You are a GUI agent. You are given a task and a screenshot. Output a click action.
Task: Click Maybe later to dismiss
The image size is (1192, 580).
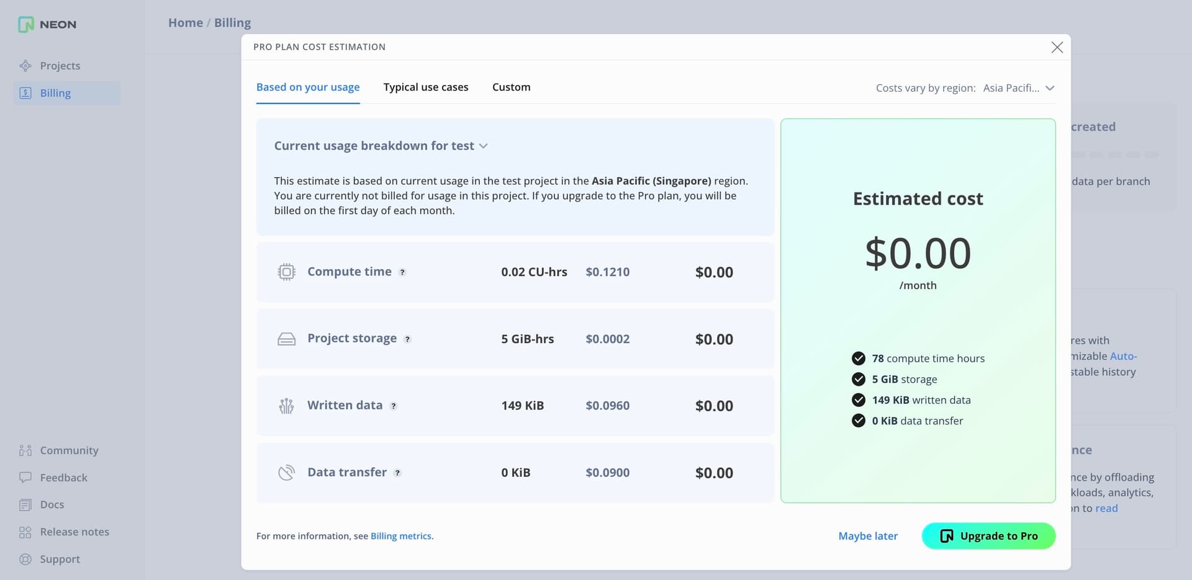[x=868, y=535]
